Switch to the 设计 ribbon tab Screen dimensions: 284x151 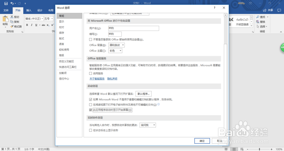(x=40, y=10)
